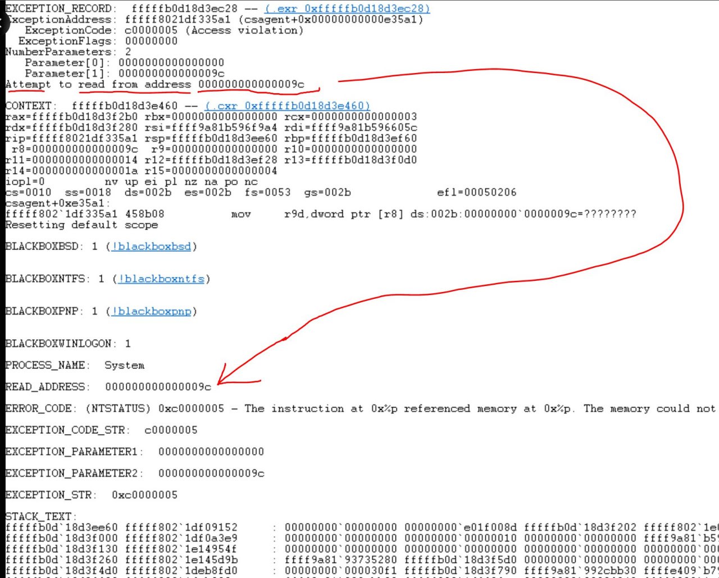Run the !blackboxntfs command link
The image size is (719, 578).
click(161, 279)
